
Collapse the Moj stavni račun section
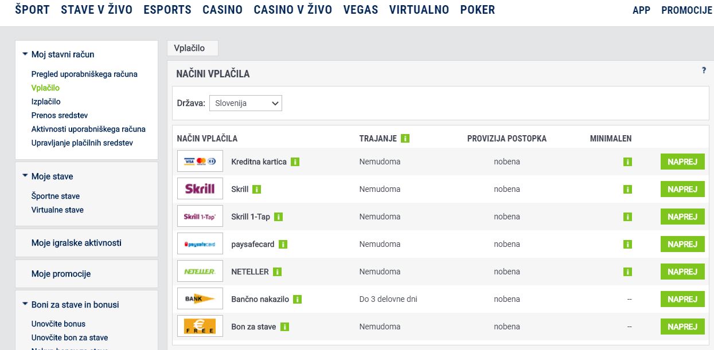click(25, 54)
